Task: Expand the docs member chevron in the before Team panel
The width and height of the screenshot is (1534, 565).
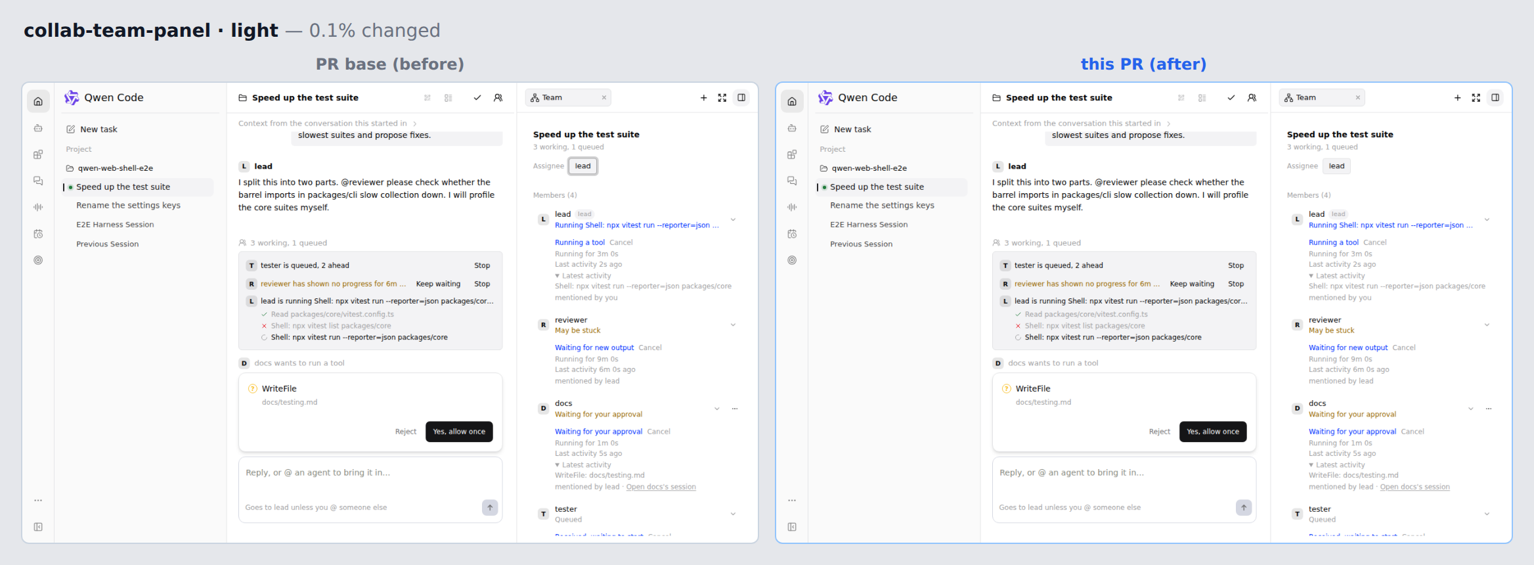Action: pyautogui.click(x=716, y=409)
